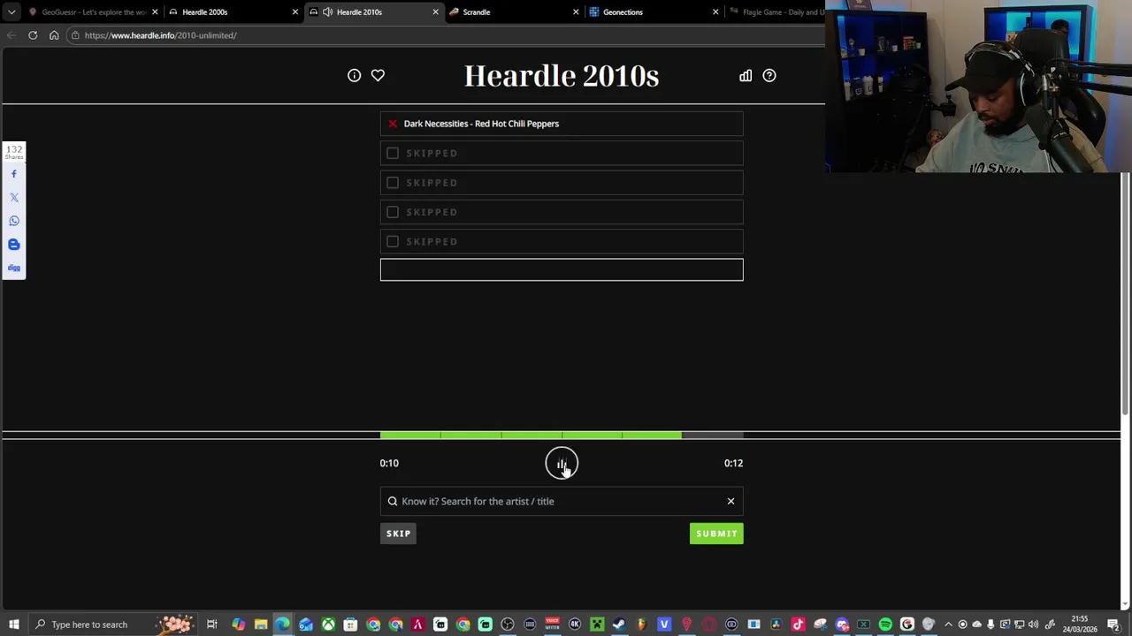Share via Blogger sidebar icon
1132x636 pixels.
click(x=14, y=245)
